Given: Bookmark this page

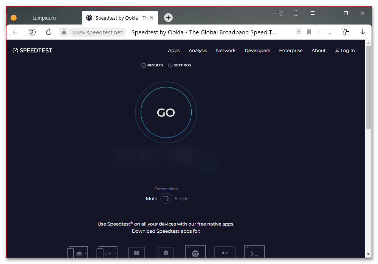Looking at the screenshot, I should 309,32.
